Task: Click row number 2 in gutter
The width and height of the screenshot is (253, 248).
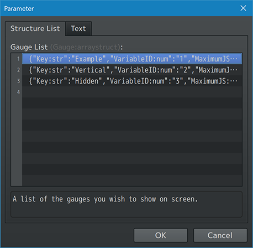Action: tap(18, 70)
